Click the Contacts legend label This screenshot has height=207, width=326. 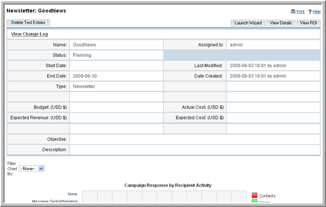pyautogui.click(x=267, y=196)
